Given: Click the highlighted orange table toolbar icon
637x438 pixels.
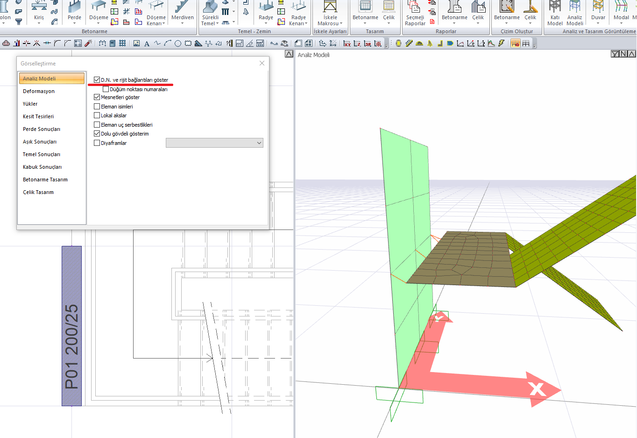Looking at the screenshot, I should pyautogui.click(x=515, y=43).
